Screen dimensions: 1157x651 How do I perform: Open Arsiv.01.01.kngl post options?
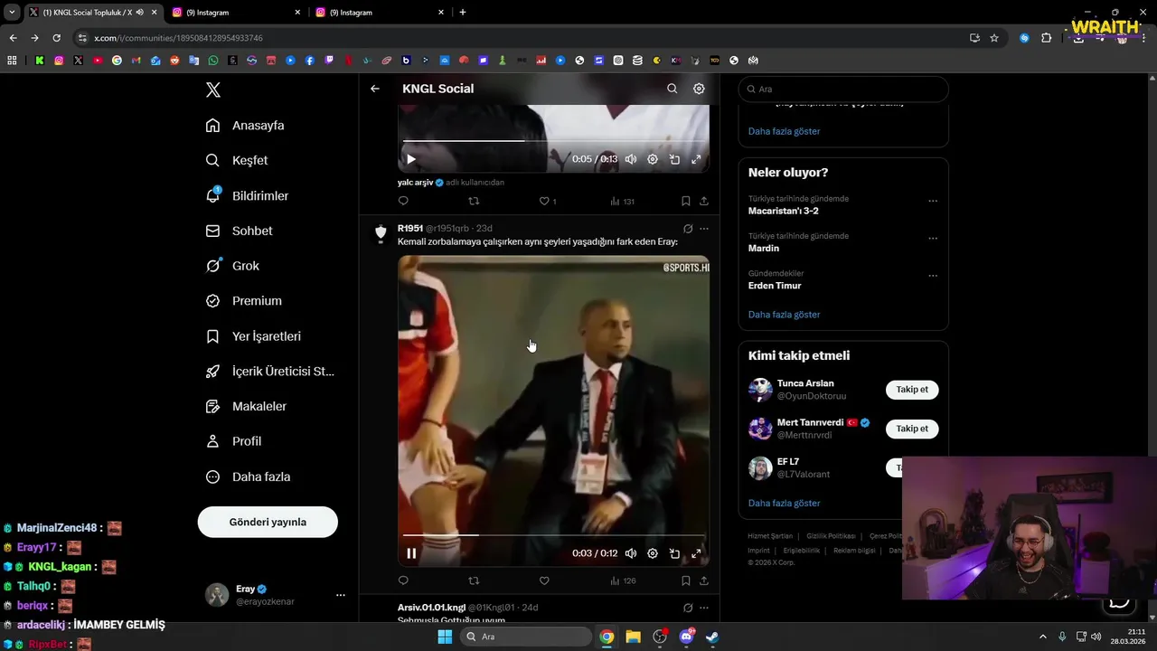[704, 608]
